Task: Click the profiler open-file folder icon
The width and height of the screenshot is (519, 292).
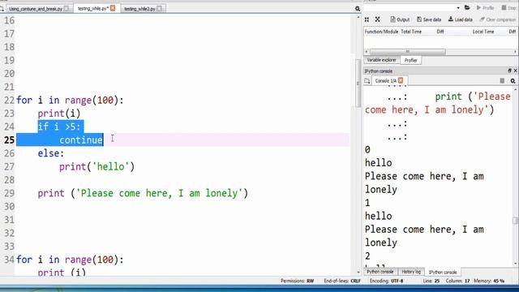Action: pyautogui.click(x=467, y=7)
